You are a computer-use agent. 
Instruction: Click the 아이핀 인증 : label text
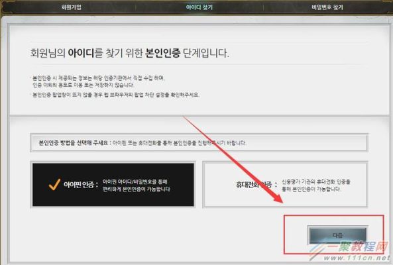(x=81, y=185)
